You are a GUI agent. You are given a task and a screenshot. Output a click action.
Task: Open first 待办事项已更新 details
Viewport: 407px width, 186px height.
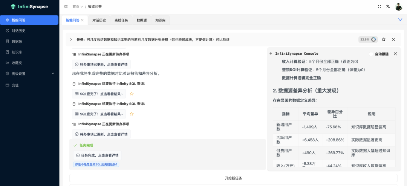point(101,64)
